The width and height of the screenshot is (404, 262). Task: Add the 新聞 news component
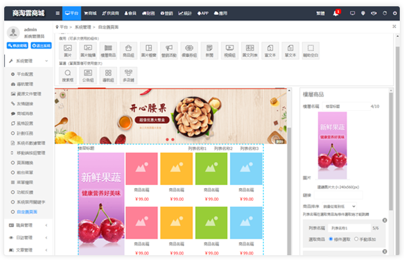pyautogui.click(x=209, y=51)
